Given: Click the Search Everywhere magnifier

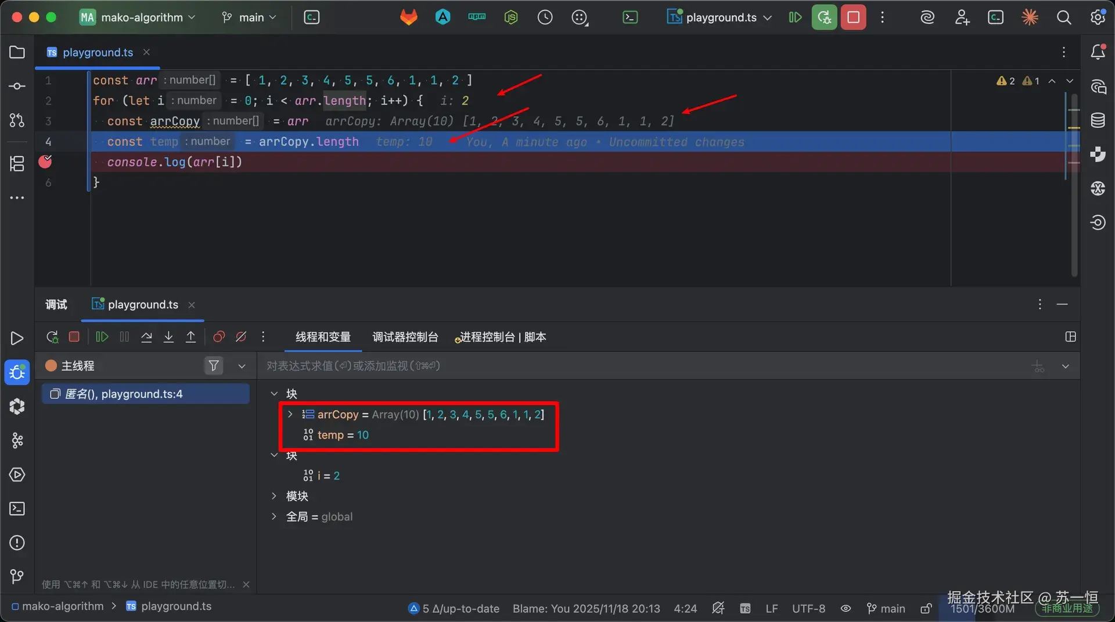Looking at the screenshot, I should pos(1064,17).
